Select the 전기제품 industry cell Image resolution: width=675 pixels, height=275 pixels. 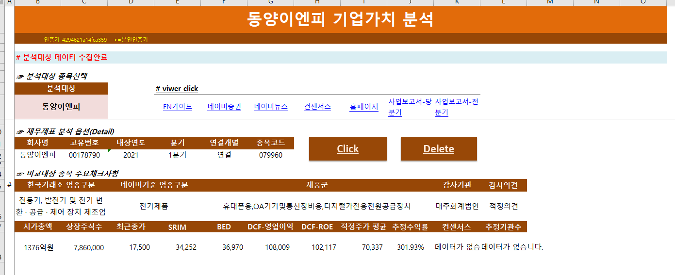pyautogui.click(x=154, y=206)
